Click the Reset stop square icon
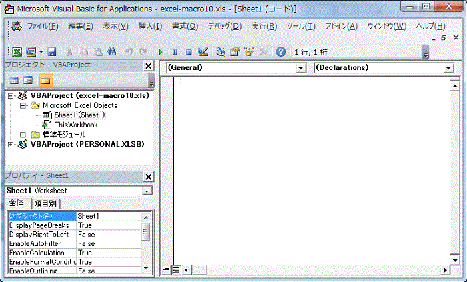 pyautogui.click(x=189, y=51)
